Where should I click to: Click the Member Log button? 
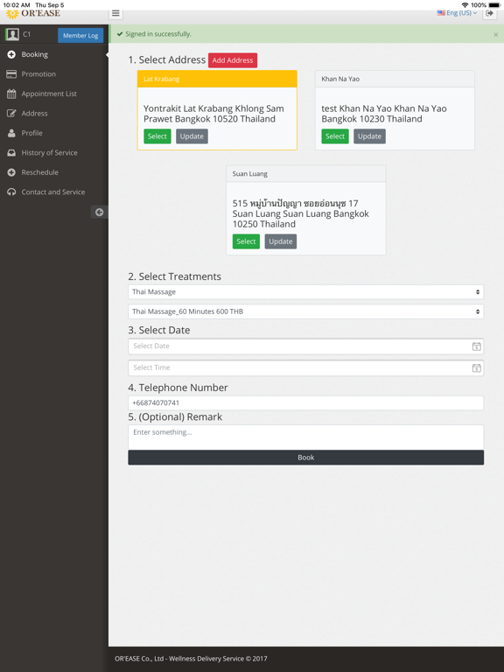click(x=80, y=35)
